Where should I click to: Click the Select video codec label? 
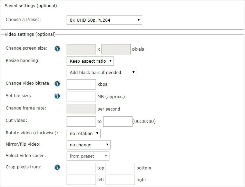coord(26,156)
